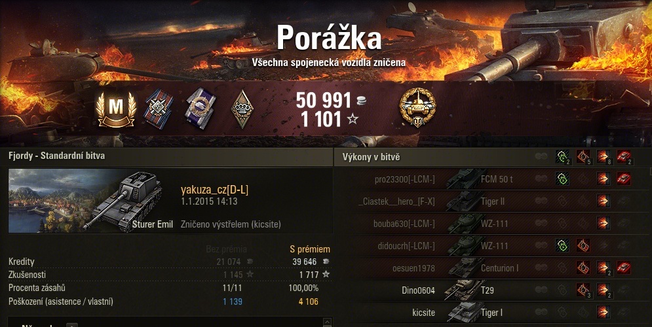
Task: Click the damage shots icon showing 8
Action: [x=604, y=157]
